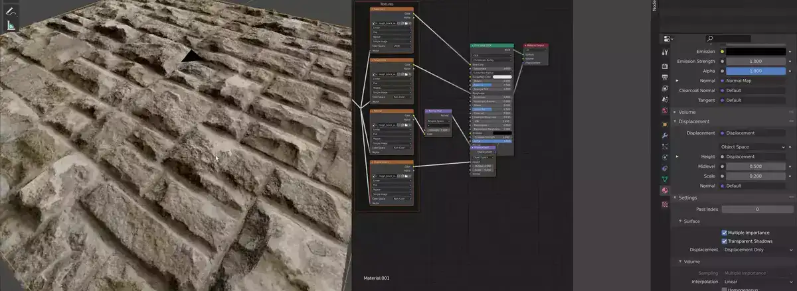797x291 pixels.
Task: Expand the Height input disclosure triangle
Action: (676, 156)
